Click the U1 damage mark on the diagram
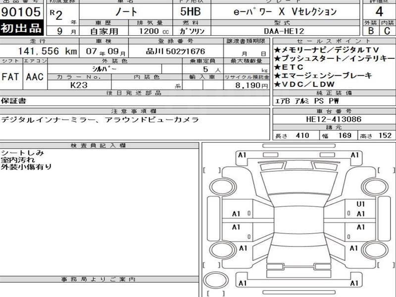Viewport: 396px width, 297px height. pos(361,204)
